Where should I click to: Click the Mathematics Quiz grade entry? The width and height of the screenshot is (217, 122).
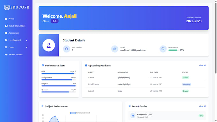coord(167,116)
